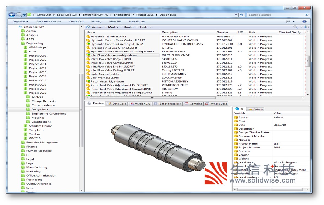Screen dimensions: 324x205
Task: Open the Organize dropdown
Action: [20, 22]
